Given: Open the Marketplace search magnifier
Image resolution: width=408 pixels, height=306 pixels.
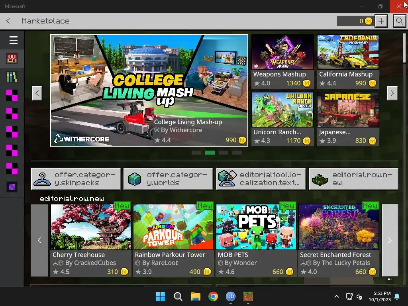Looking at the screenshot, I should tap(399, 21).
